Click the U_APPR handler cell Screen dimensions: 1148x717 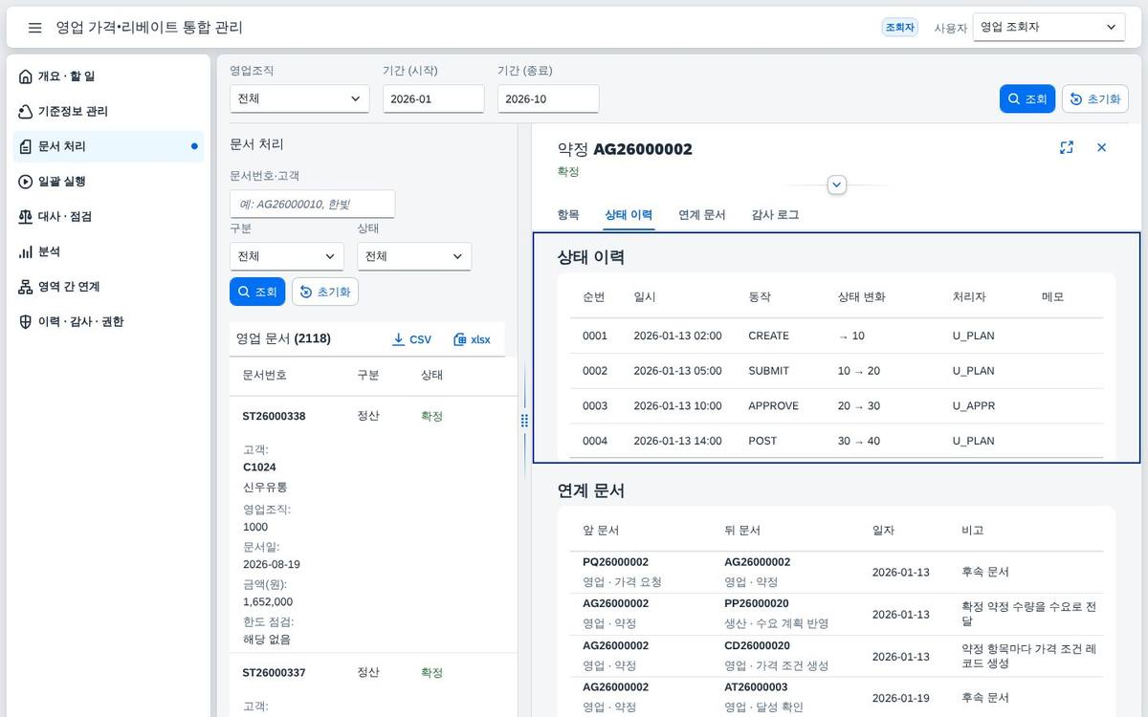pos(974,405)
